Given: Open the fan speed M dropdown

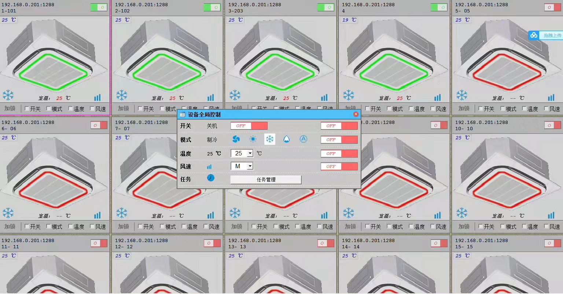Looking at the screenshot, I should tap(250, 166).
